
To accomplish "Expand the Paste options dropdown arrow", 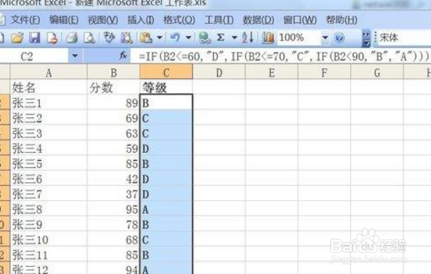I will [159, 38].
